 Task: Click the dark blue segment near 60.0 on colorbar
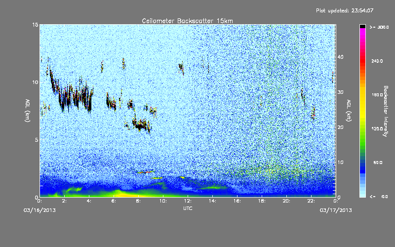(362, 164)
